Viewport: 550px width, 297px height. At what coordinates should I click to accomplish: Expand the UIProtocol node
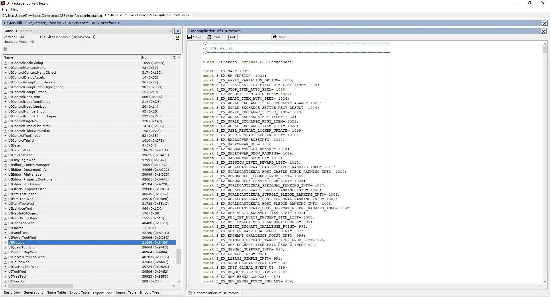[5, 242]
